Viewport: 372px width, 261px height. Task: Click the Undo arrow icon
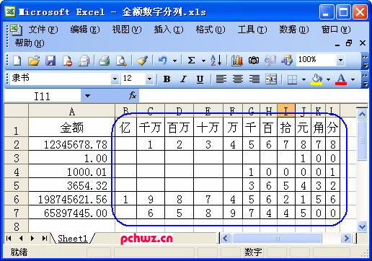click(163, 60)
